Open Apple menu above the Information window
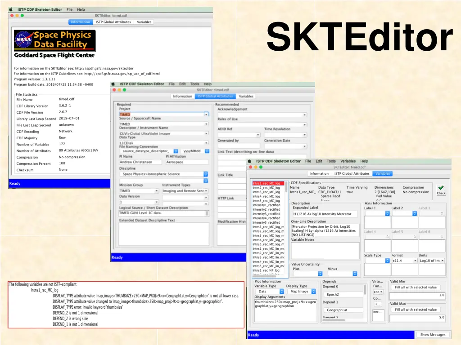This screenshot has width=461, height=345. click(x=11, y=9)
